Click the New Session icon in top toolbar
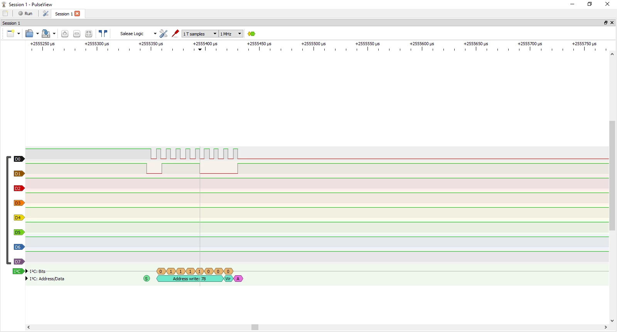 [5, 14]
